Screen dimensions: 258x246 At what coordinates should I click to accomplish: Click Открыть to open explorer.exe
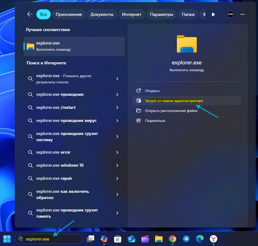[x=187, y=91]
